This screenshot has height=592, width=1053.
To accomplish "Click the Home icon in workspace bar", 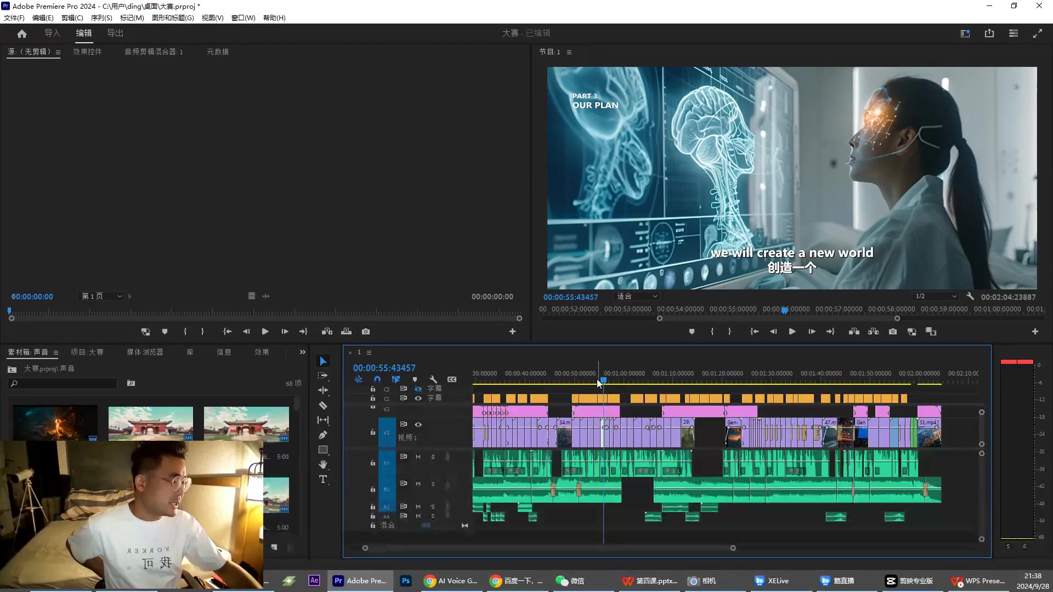I will 22,33.
